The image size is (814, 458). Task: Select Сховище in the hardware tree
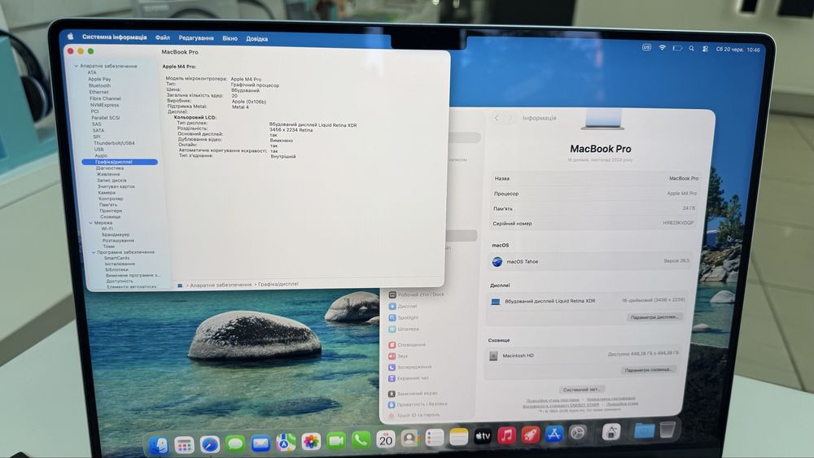111,217
